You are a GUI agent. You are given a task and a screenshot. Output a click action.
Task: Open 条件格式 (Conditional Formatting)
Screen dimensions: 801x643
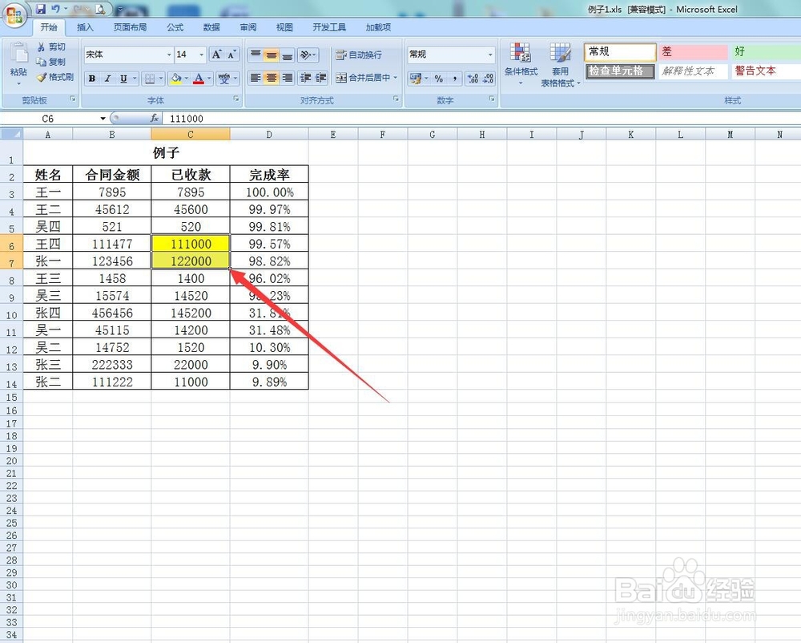[x=521, y=64]
